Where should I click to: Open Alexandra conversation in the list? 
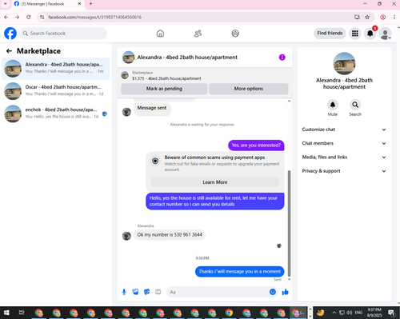pyautogui.click(x=56, y=68)
